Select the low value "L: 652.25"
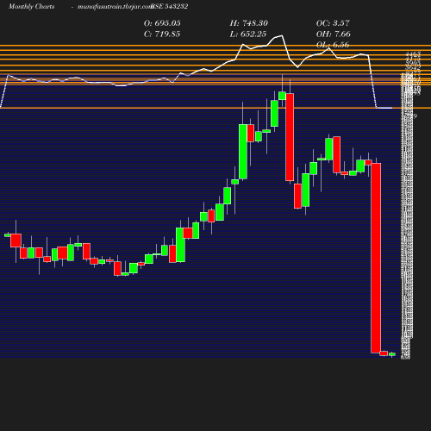This screenshot has width=431, height=431. click(248, 34)
